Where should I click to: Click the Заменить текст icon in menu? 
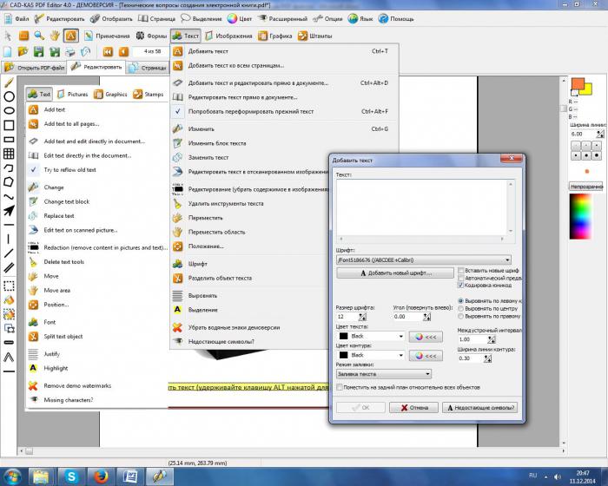tap(177, 157)
